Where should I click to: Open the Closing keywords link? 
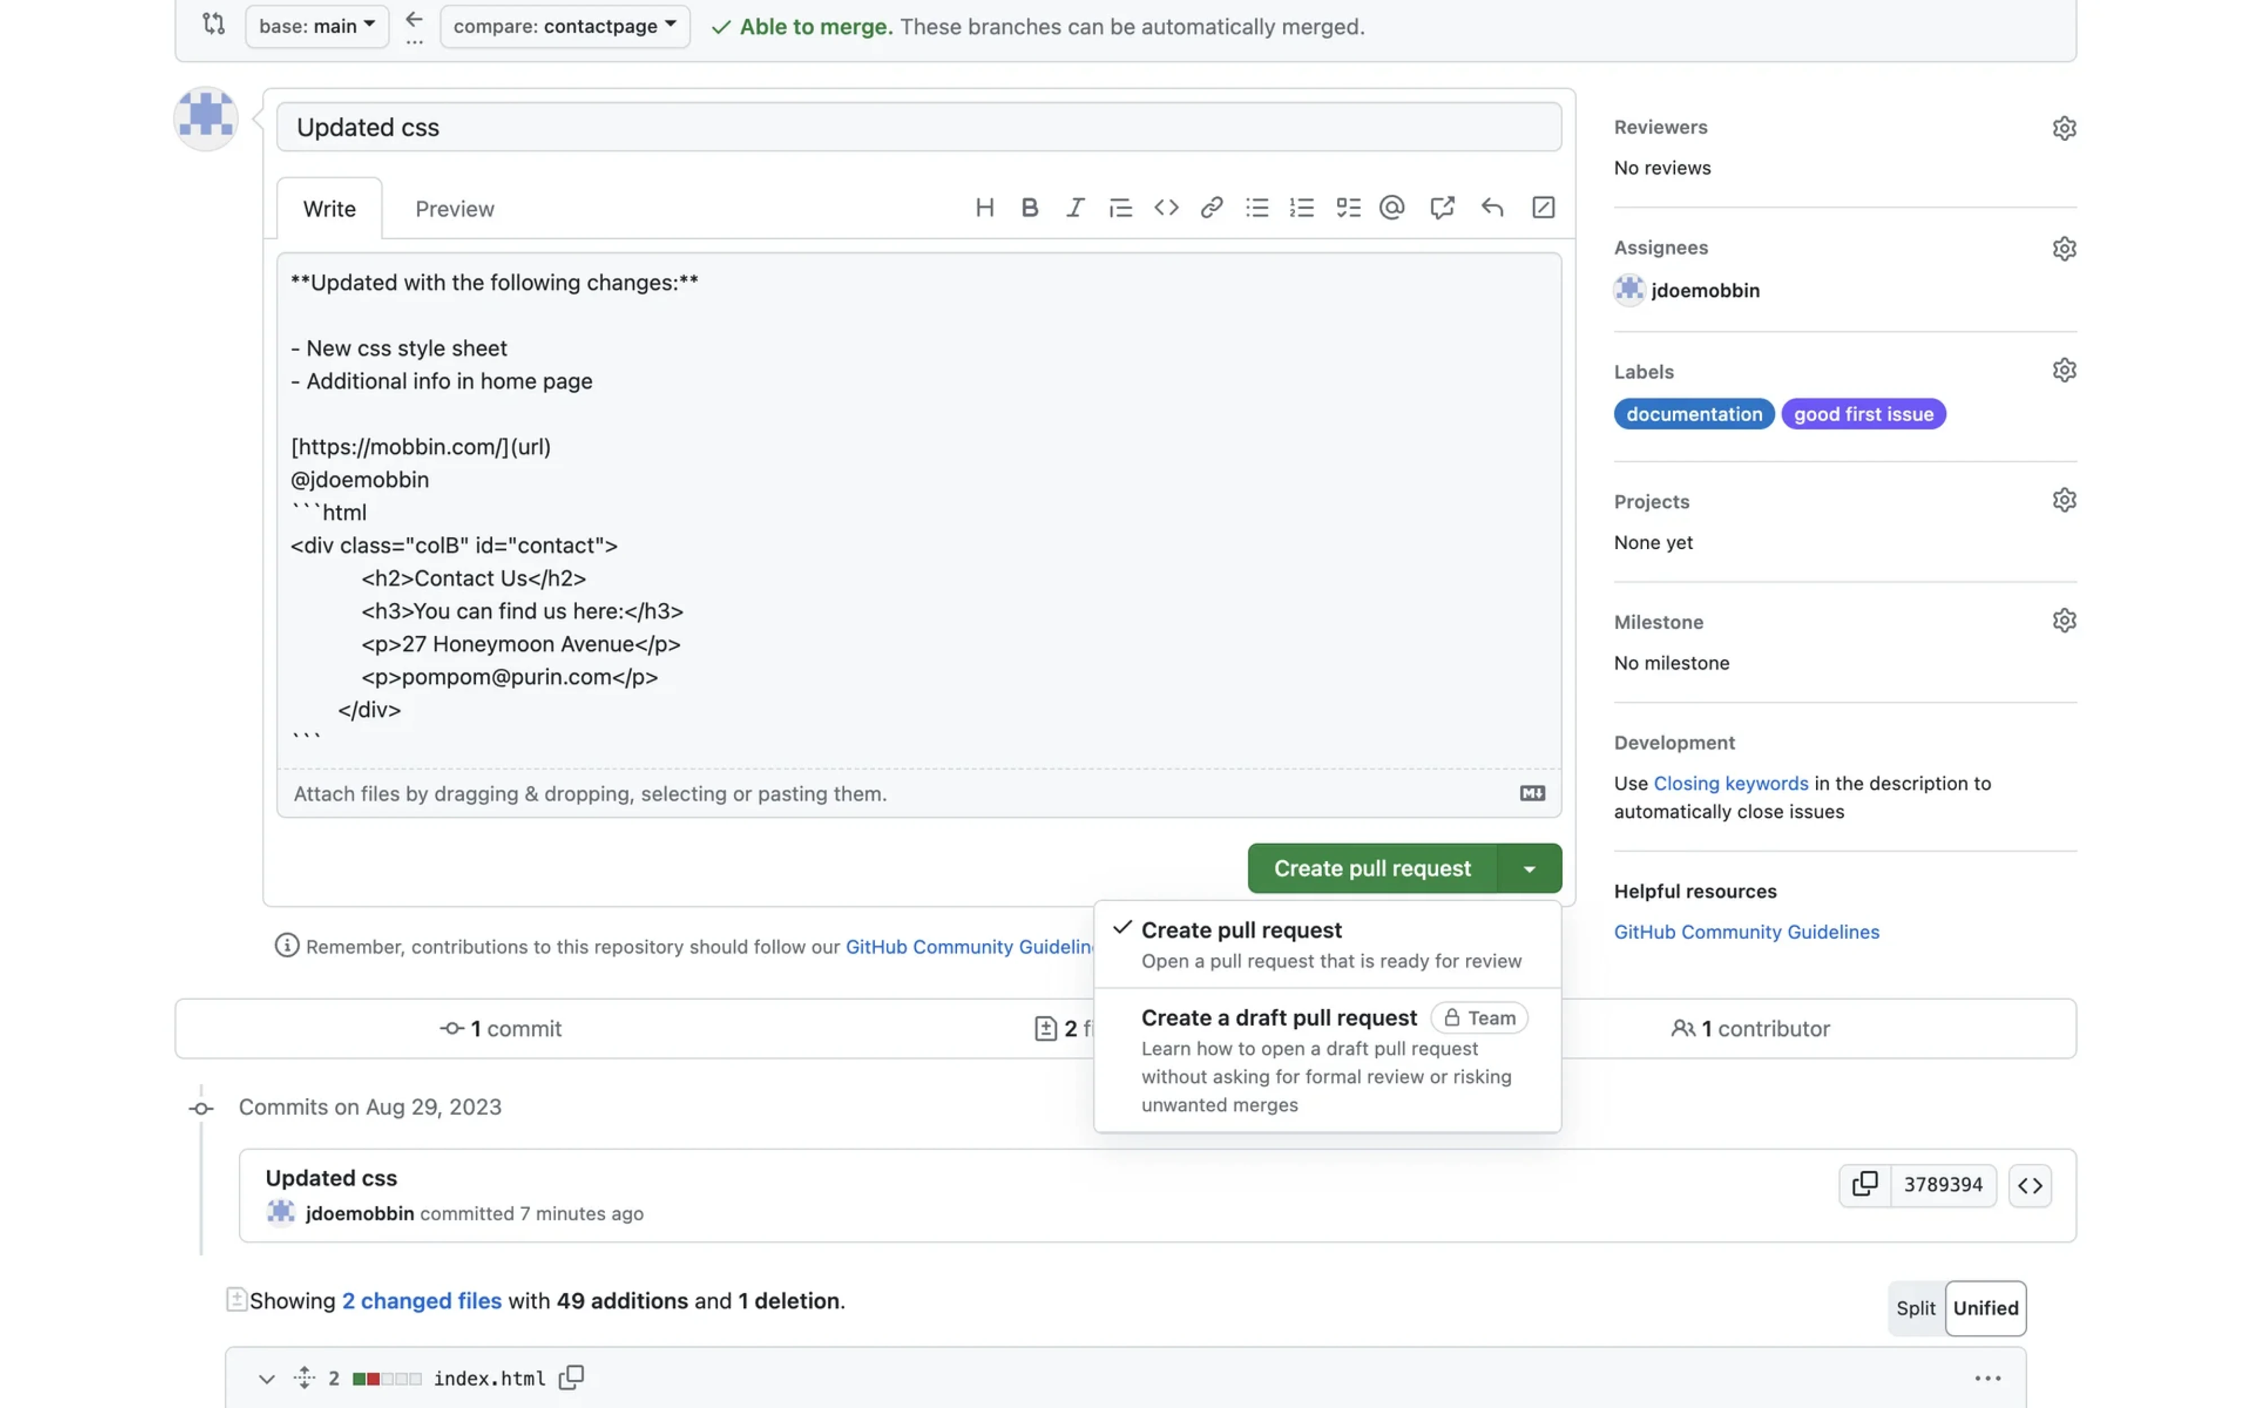[1729, 783]
